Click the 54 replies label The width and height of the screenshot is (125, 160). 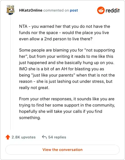pos(57,137)
